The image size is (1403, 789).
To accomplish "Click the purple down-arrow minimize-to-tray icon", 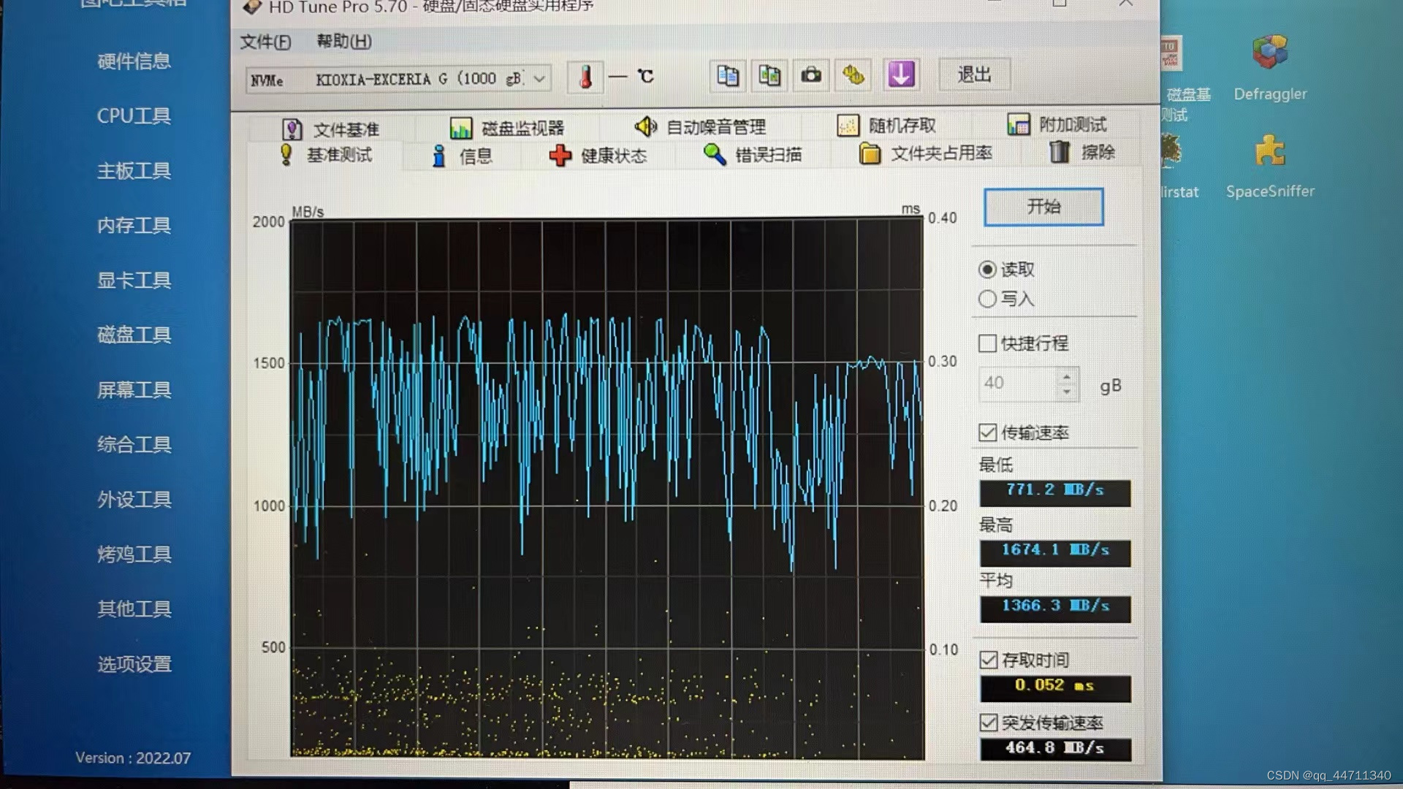I will point(901,75).
